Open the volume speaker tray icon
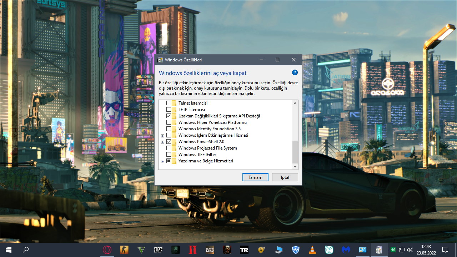 click(410, 250)
